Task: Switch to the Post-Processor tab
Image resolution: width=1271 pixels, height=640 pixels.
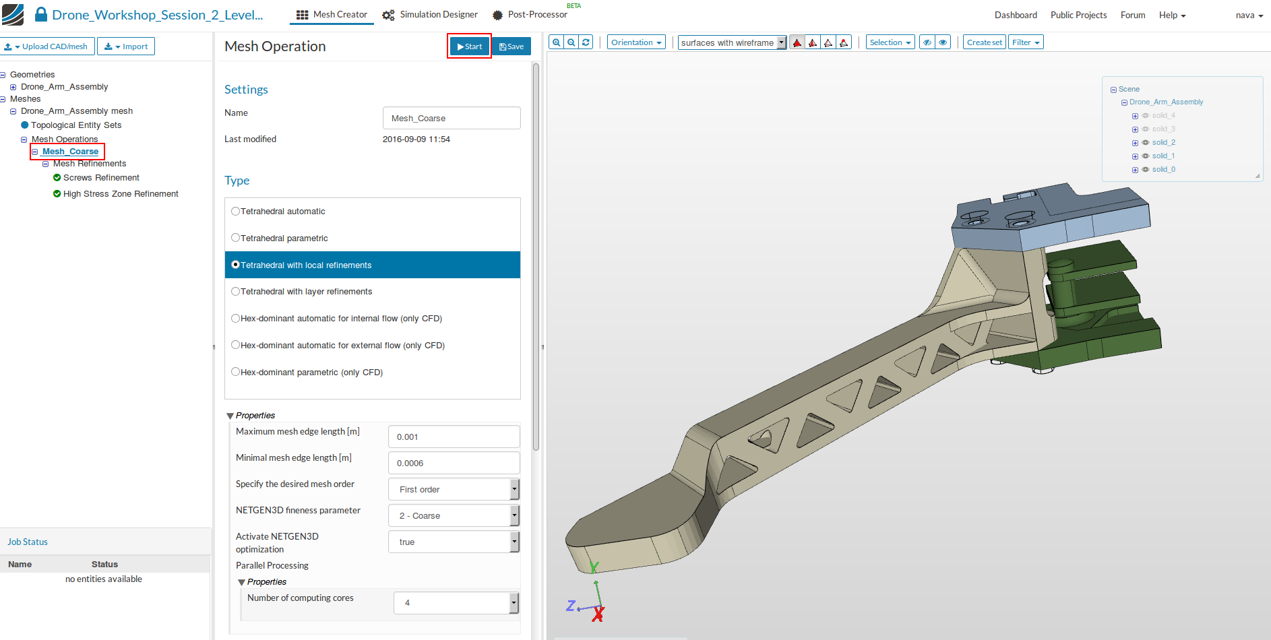Action: pos(530,15)
